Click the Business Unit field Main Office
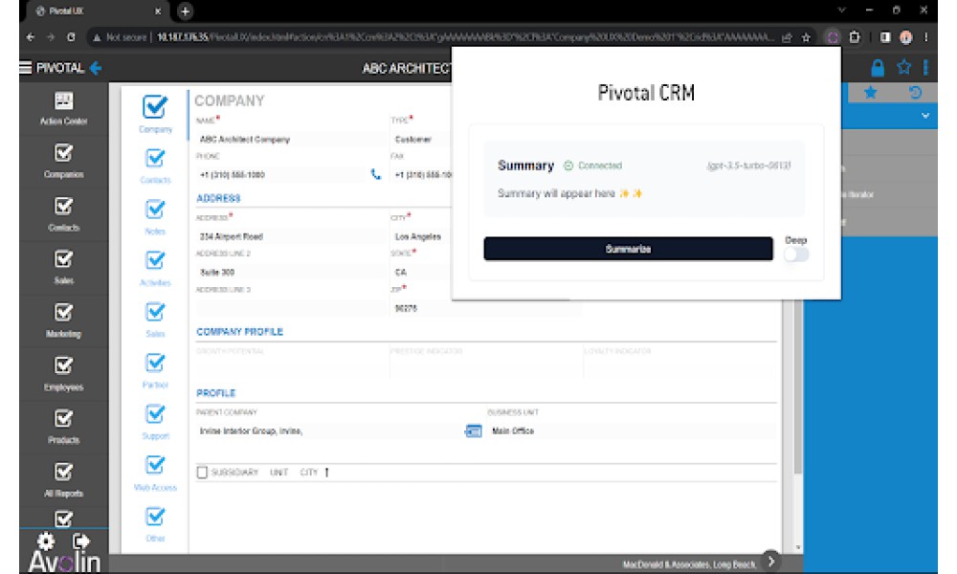Screen dimensions: 957x574 (x=632, y=431)
